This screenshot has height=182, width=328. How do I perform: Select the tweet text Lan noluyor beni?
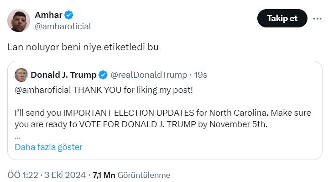pyautogui.click(x=44, y=47)
